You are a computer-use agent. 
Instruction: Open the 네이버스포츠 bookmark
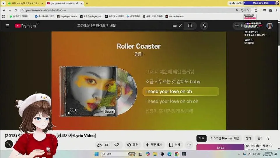(x=44, y=16)
